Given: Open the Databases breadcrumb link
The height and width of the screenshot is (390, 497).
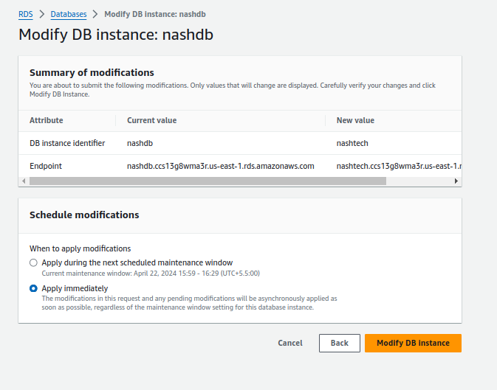Looking at the screenshot, I should click(68, 14).
